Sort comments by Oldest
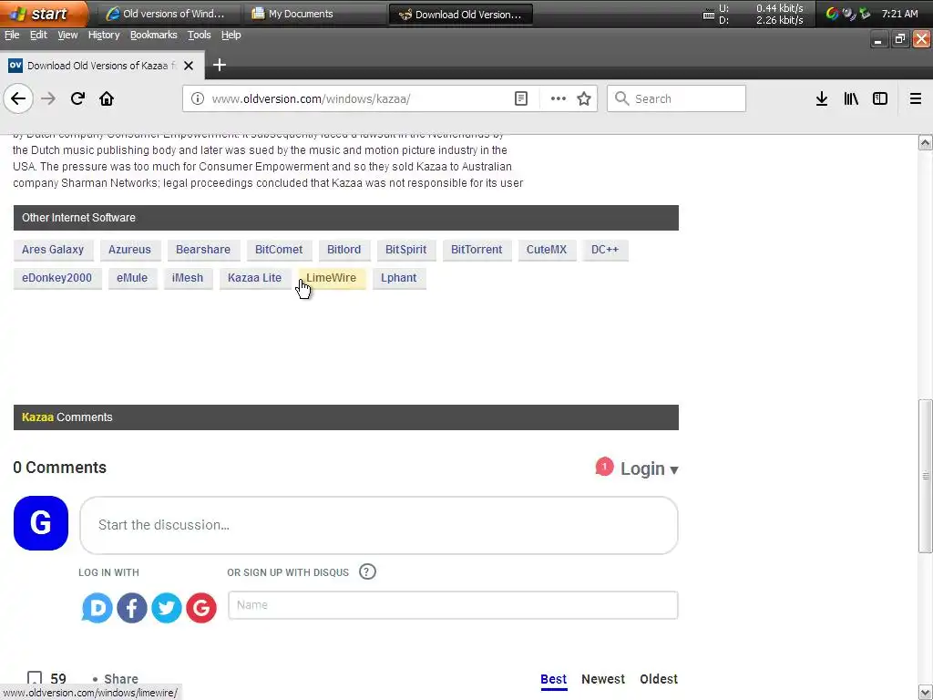This screenshot has height=700, width=933. pyautogui.click(x=659, y=679)
